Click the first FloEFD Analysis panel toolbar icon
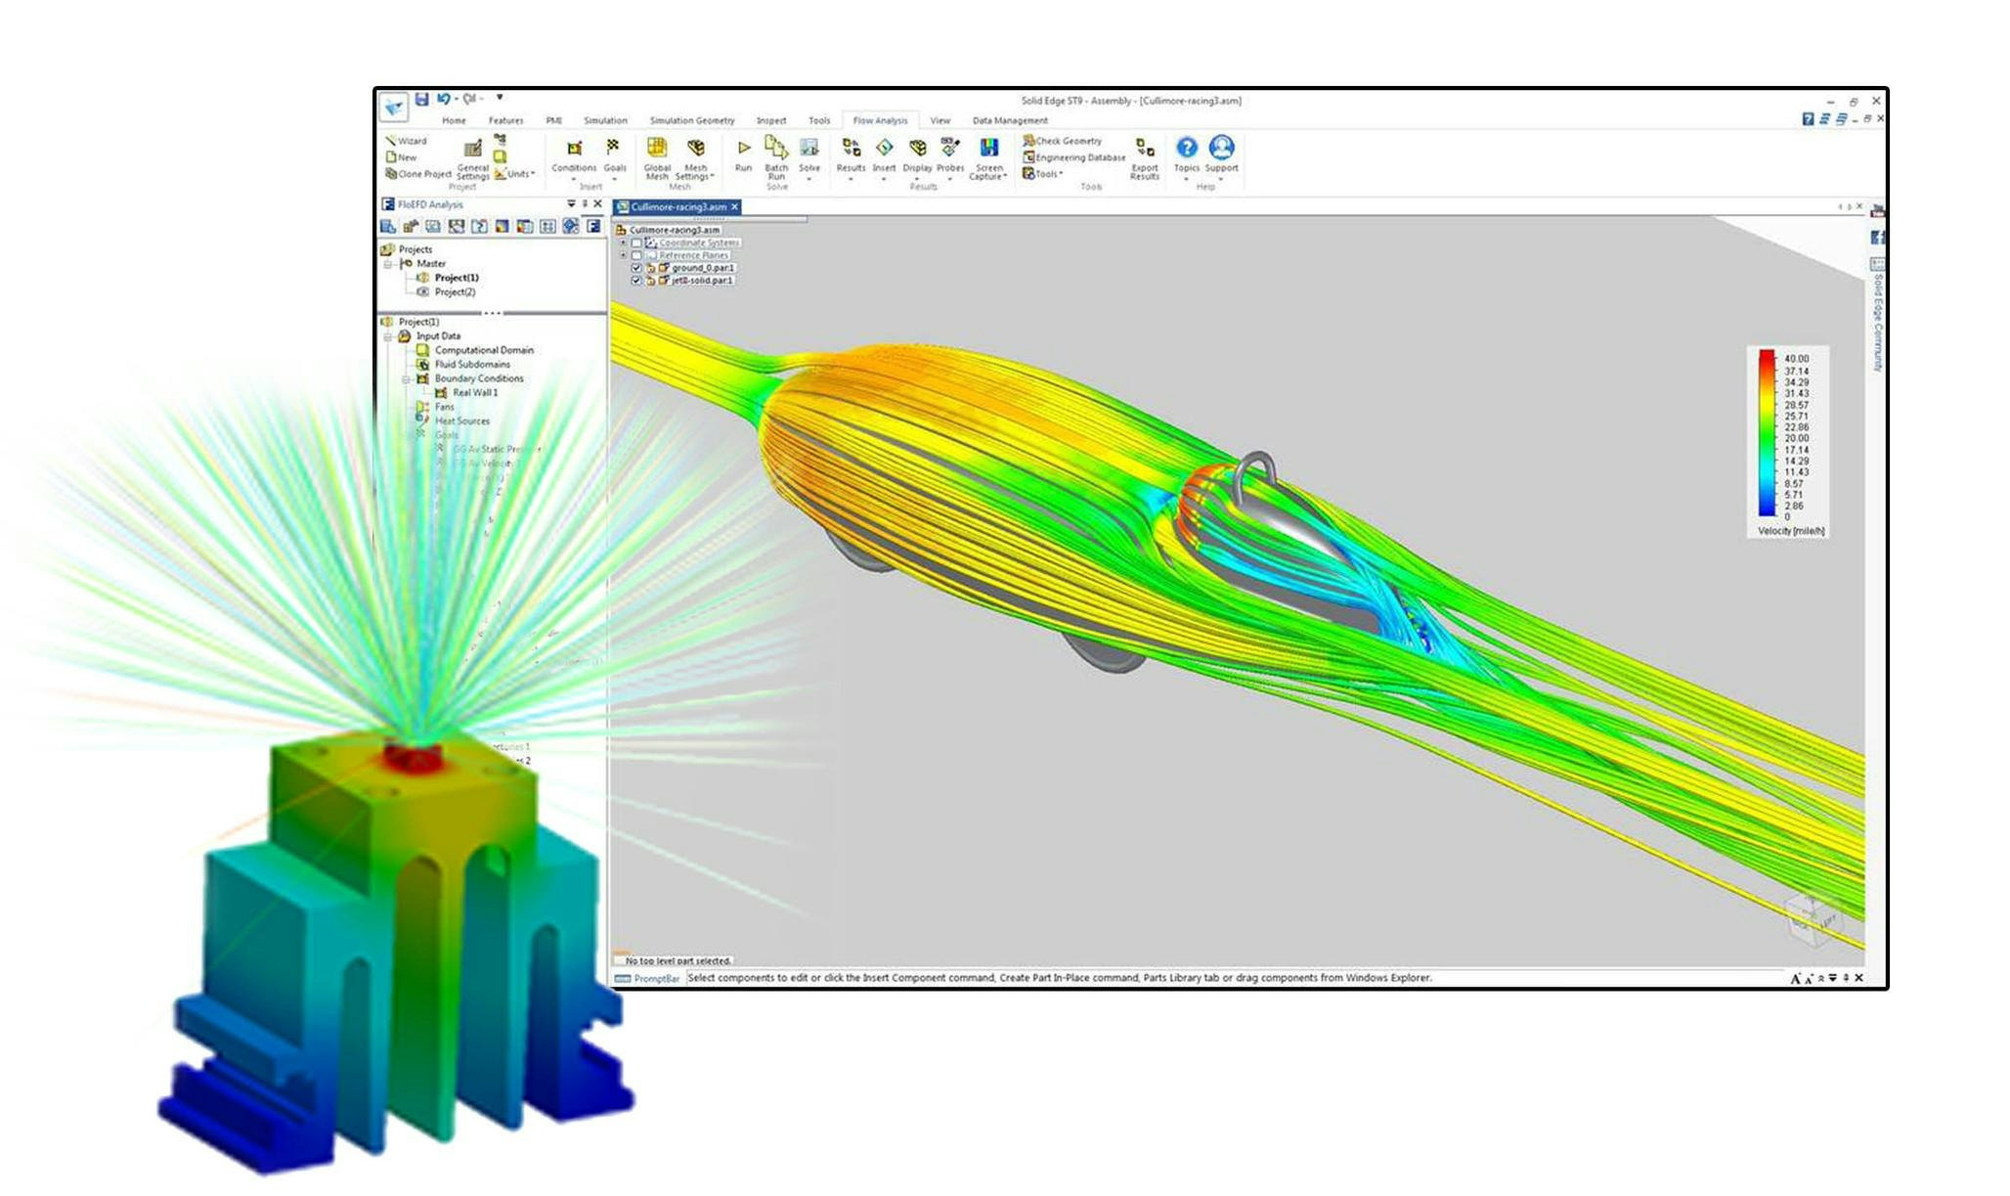The width and height of the screenshot is (2010, 1196). (x=388, y=227)
